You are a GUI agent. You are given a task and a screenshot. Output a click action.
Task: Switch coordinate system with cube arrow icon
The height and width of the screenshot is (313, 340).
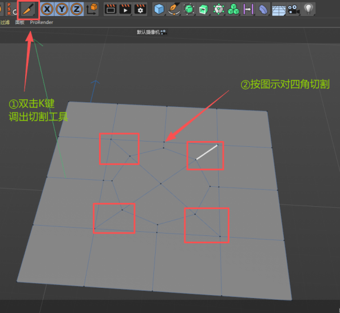pos(92,9)
